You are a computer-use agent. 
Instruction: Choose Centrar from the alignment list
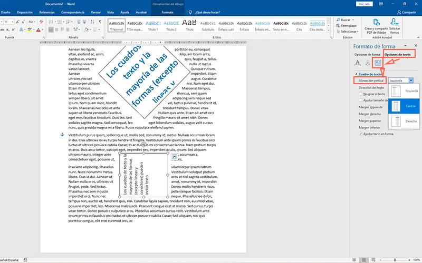click(404, 106)
